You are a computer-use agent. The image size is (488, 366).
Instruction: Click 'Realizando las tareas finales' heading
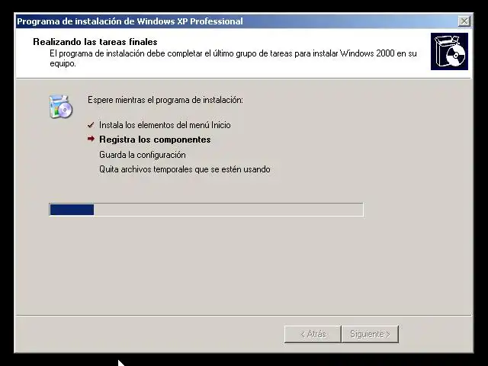[95, 42]
